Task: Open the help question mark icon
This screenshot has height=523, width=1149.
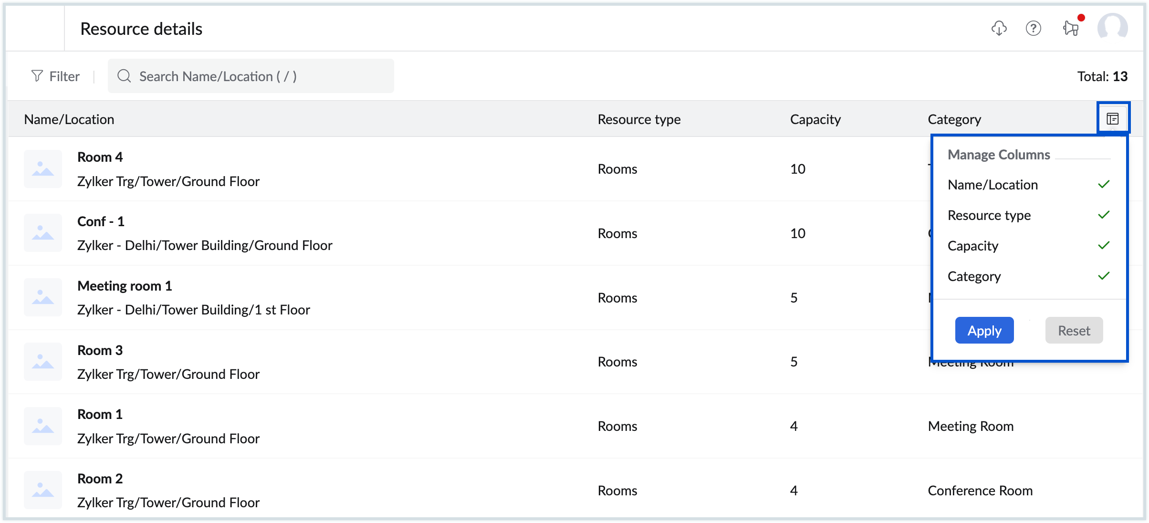Action: point(1033,29)
